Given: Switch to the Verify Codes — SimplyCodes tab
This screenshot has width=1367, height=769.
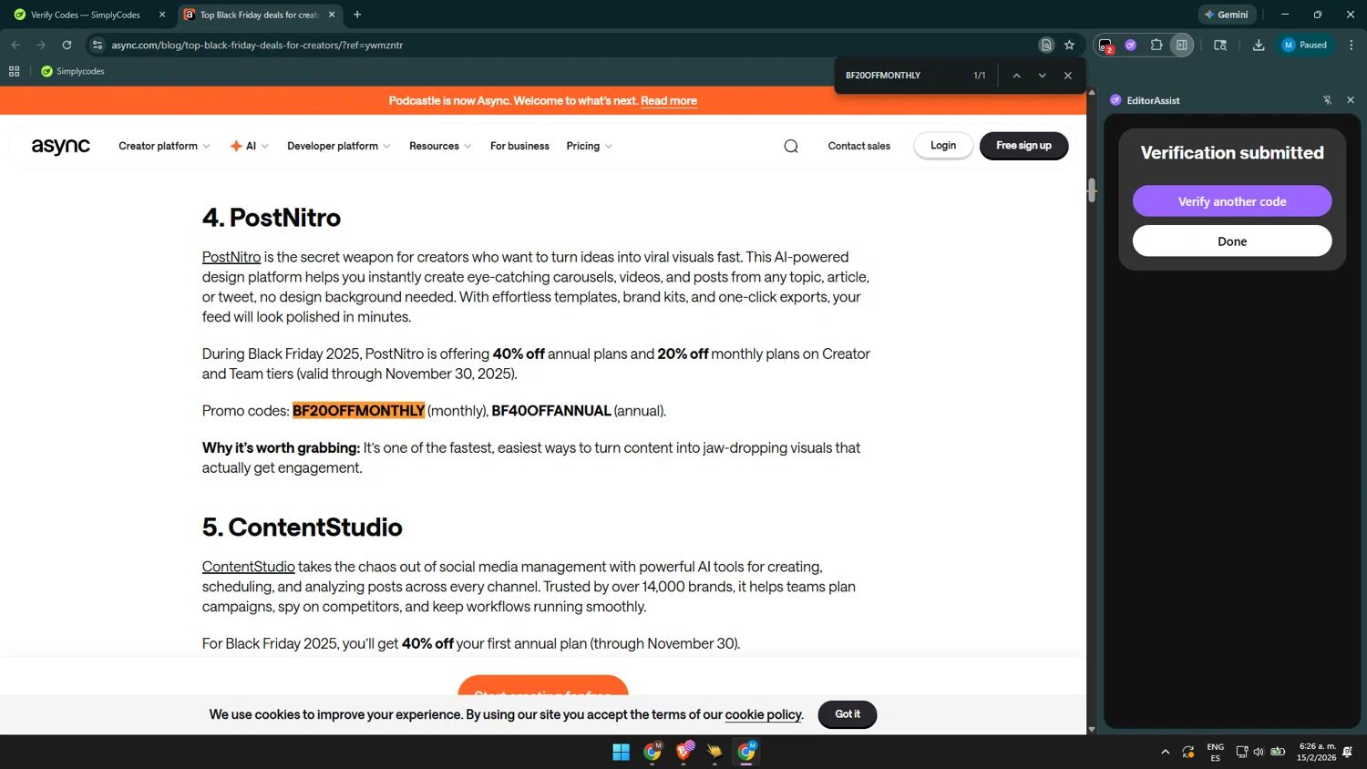Looking at the screenshot, I should pyautogui.click(x=86, y=15).
